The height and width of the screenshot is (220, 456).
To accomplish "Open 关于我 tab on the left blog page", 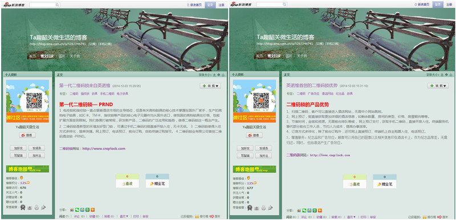I will point(75,56).
